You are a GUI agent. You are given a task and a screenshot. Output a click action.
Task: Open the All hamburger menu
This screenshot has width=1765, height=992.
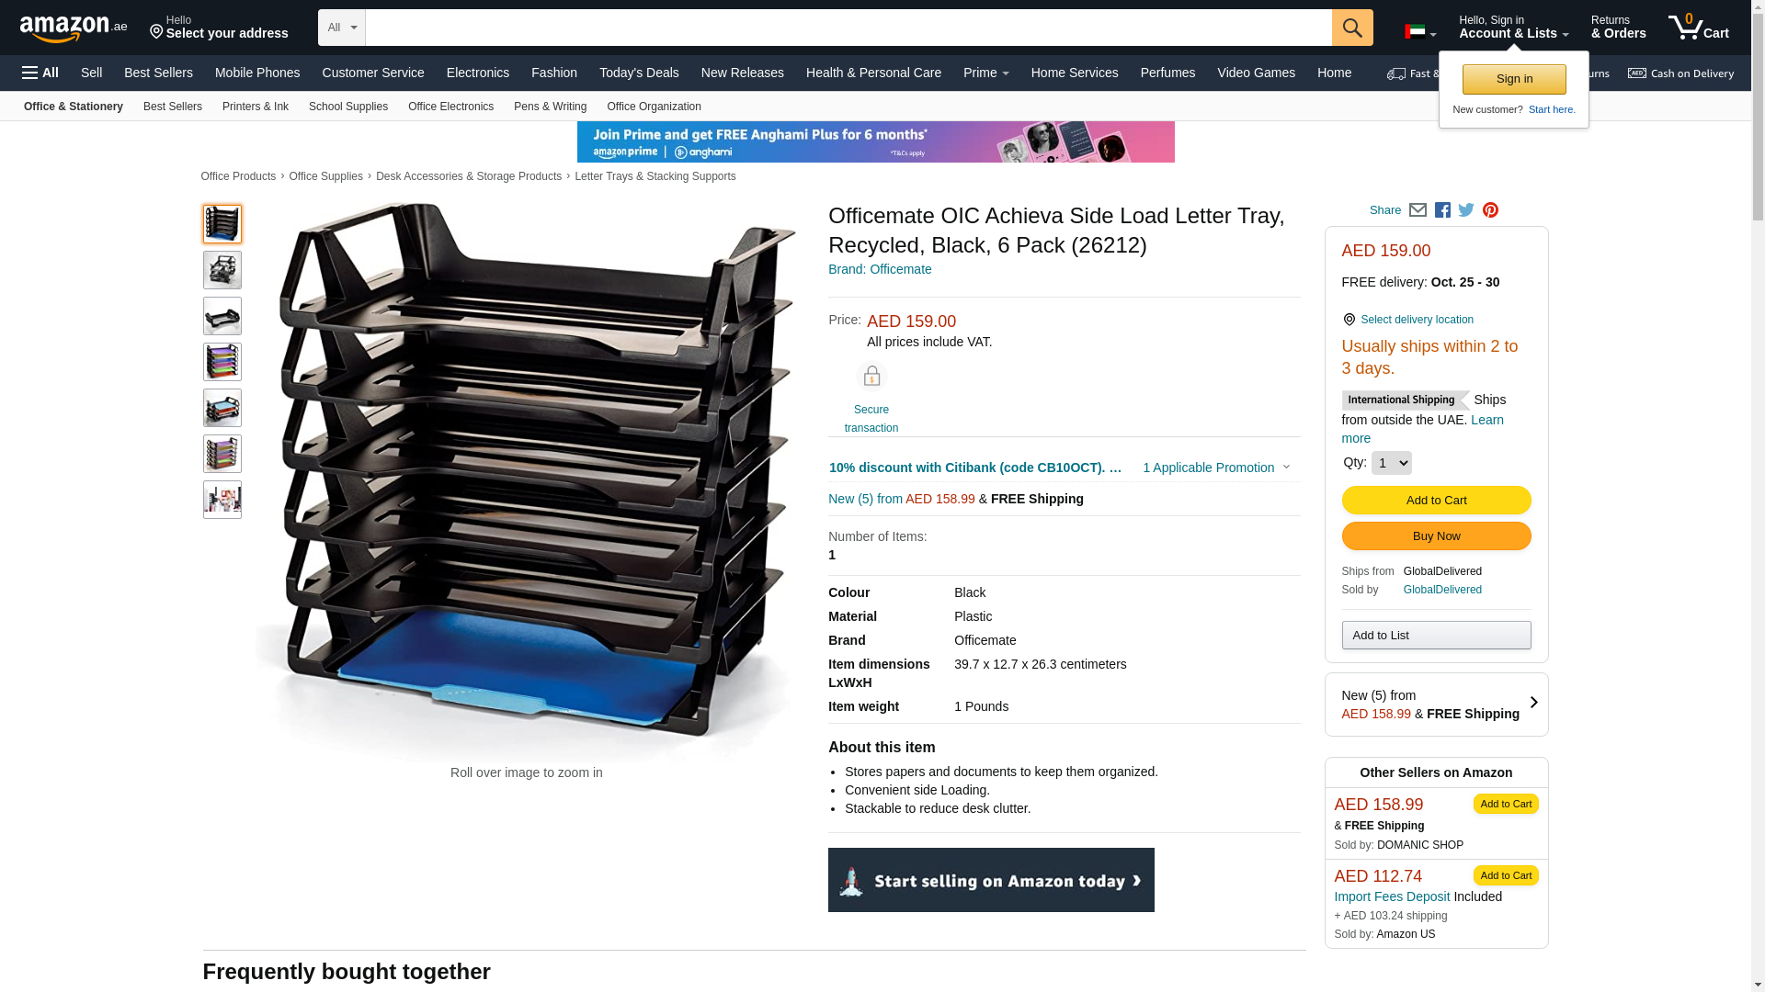[x=40, y=73]
